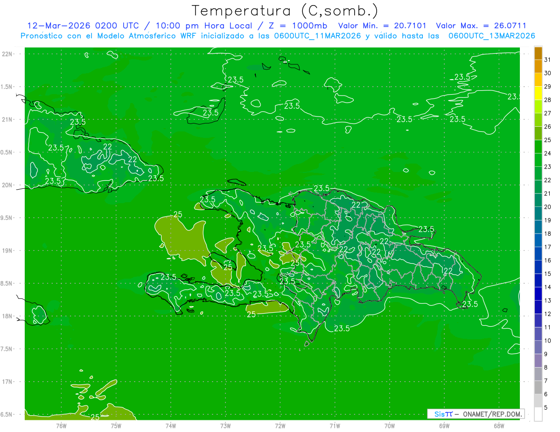
Task: Click the "31" value on the color scale
Action: (548, 60)
